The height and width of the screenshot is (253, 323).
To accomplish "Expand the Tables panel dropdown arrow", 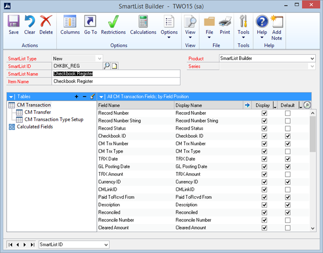I will 11,97.
